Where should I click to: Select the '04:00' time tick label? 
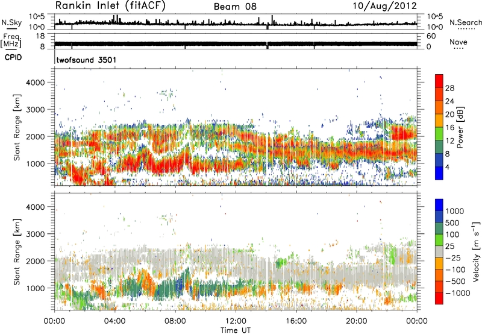pyautogui.click(x=114, y=321)
